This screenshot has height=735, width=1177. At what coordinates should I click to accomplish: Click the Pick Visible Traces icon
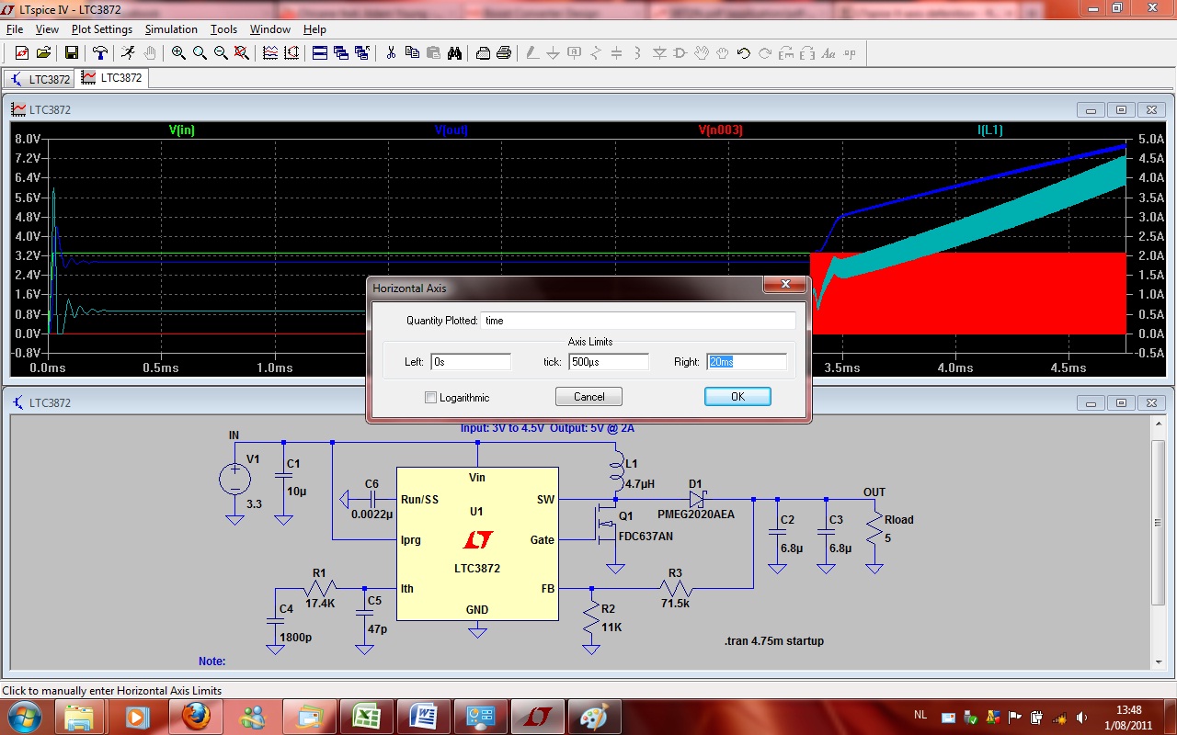[270, 53]
